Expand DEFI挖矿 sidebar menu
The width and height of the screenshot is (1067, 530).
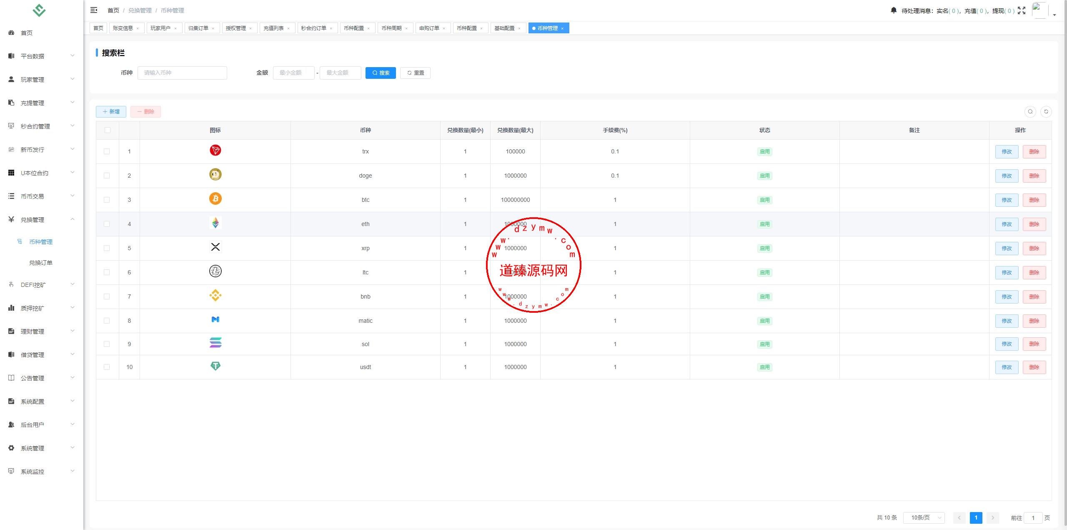(42, 285)
